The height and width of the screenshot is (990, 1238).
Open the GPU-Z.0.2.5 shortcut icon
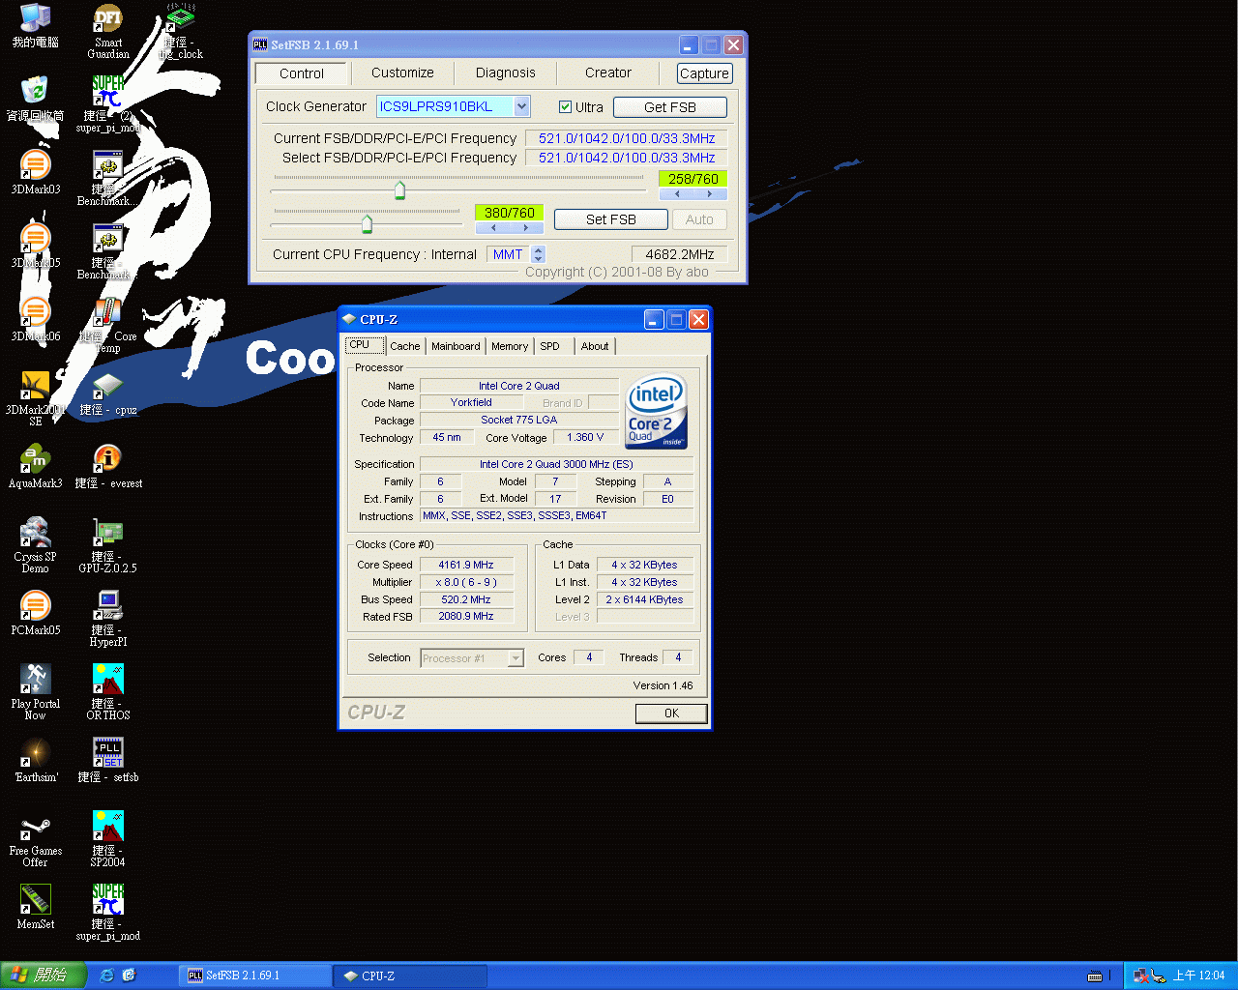click(x=108, y=545)
